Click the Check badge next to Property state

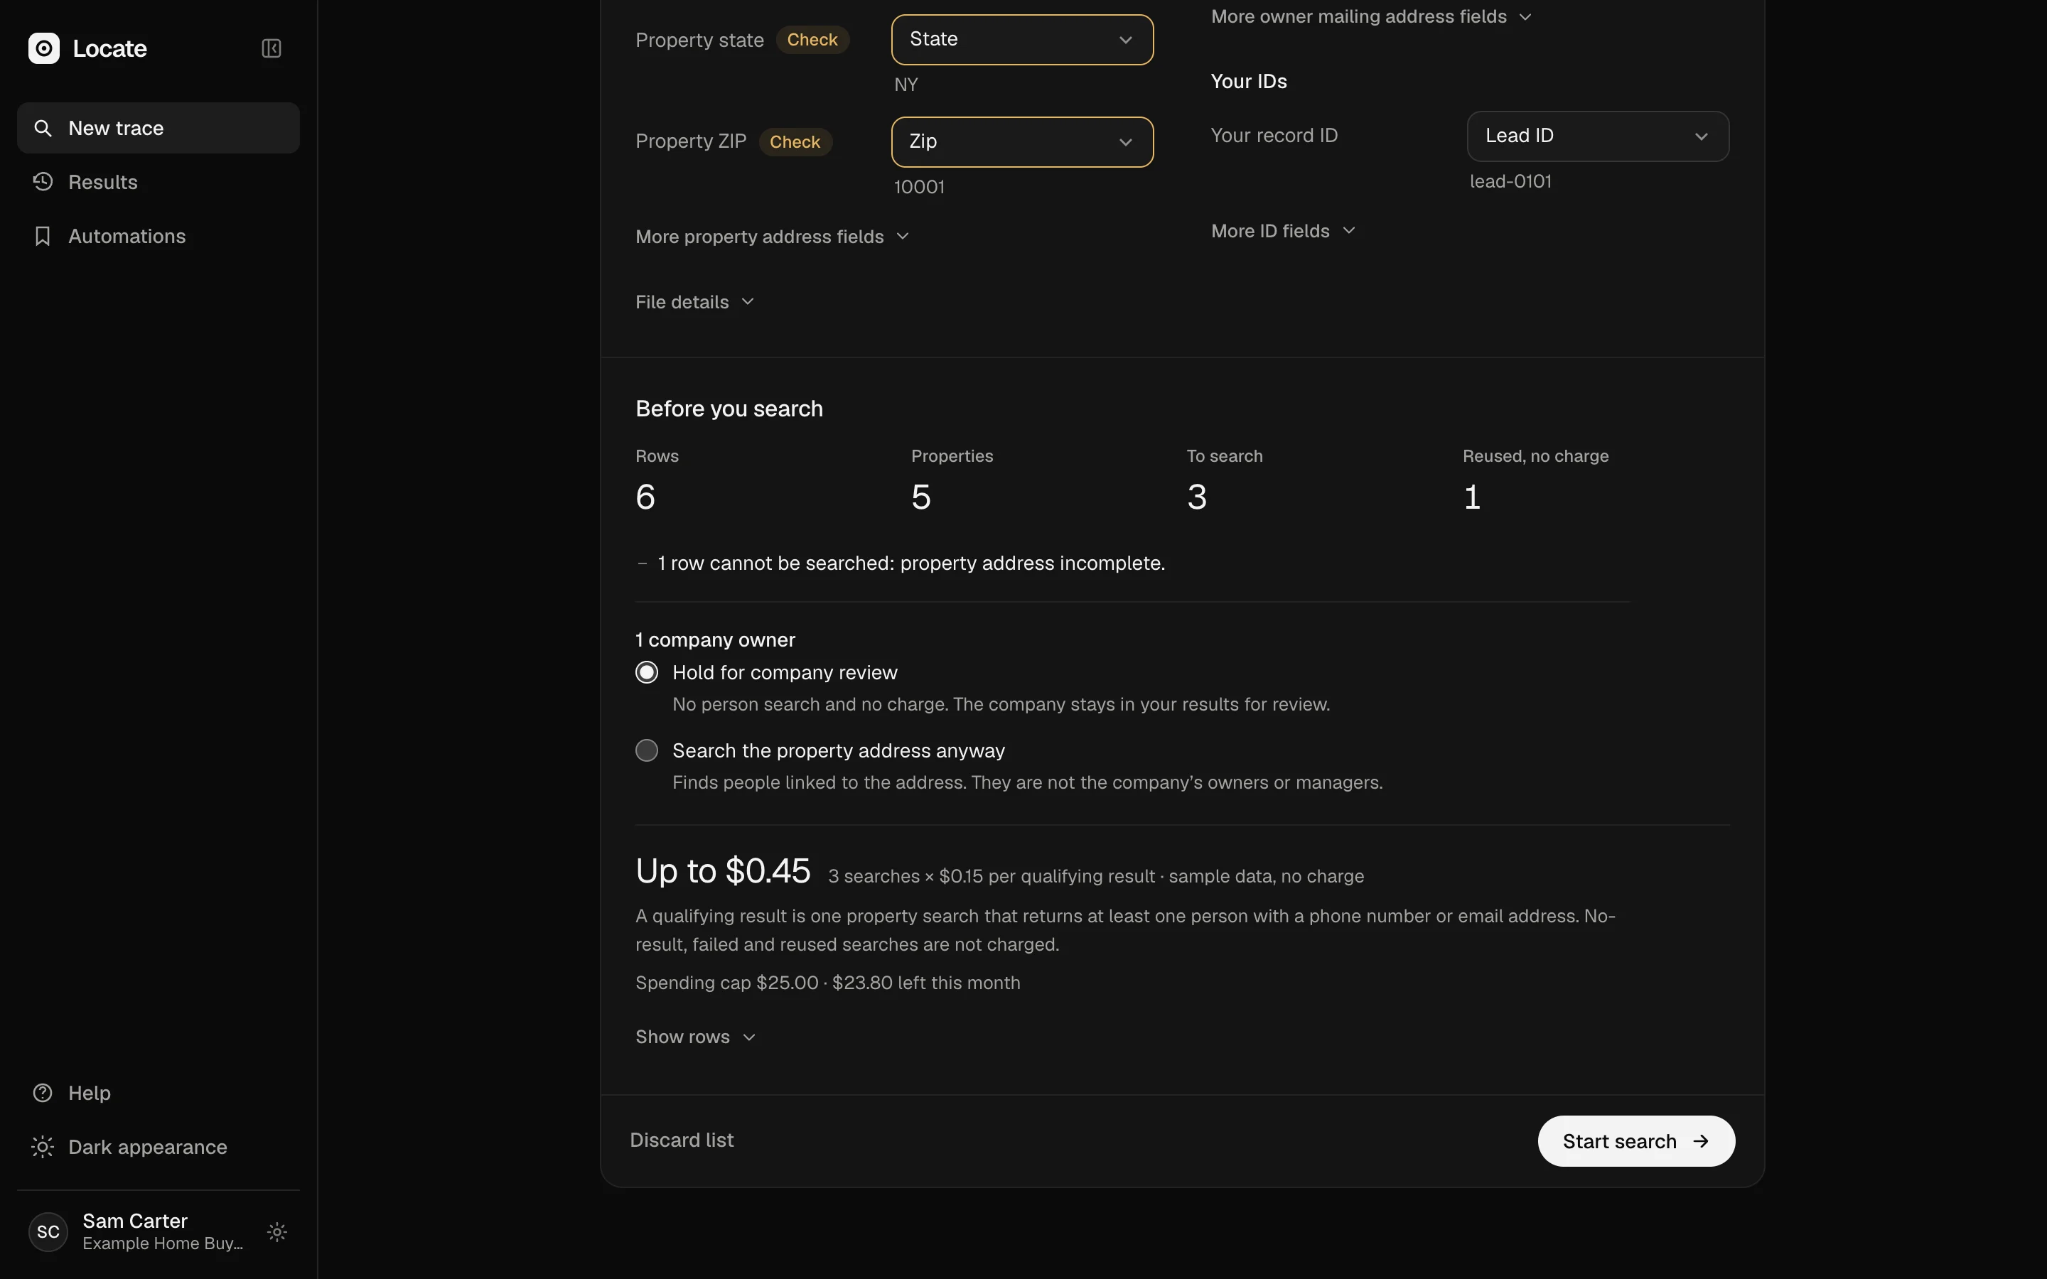[x=812, y=40]
